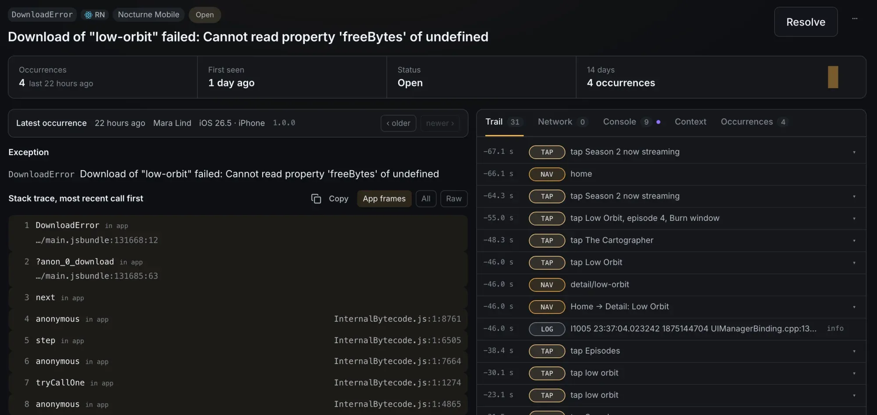877x415 pixels.
Task: Open stack frame 5 step
Action: [238, 341]
